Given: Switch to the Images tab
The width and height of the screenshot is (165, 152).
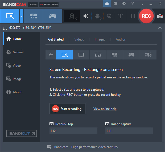Looking at the screenshot, I should [100, 39].
